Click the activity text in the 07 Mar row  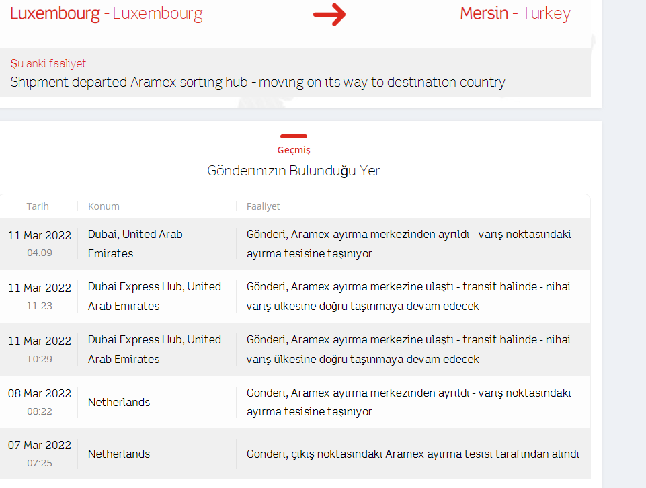[x=413, y=454]
